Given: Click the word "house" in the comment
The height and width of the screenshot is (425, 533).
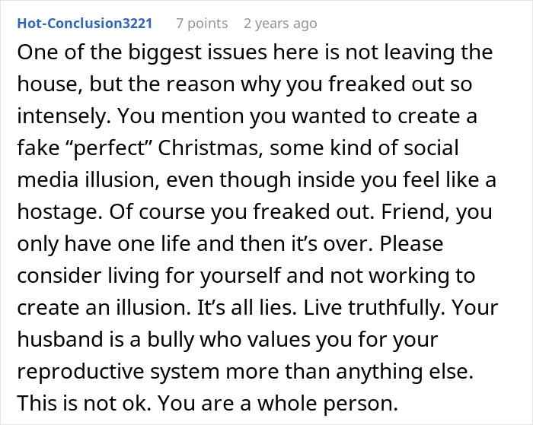Looking at the screenshot, I should (52, 84).
